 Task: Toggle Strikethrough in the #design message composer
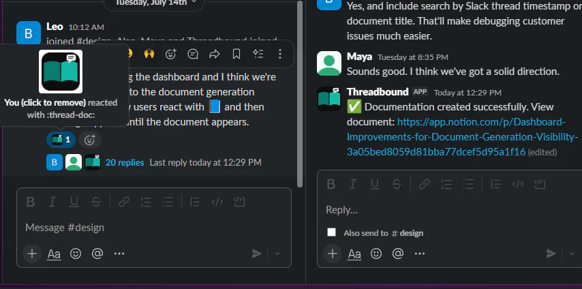[96, 202]
